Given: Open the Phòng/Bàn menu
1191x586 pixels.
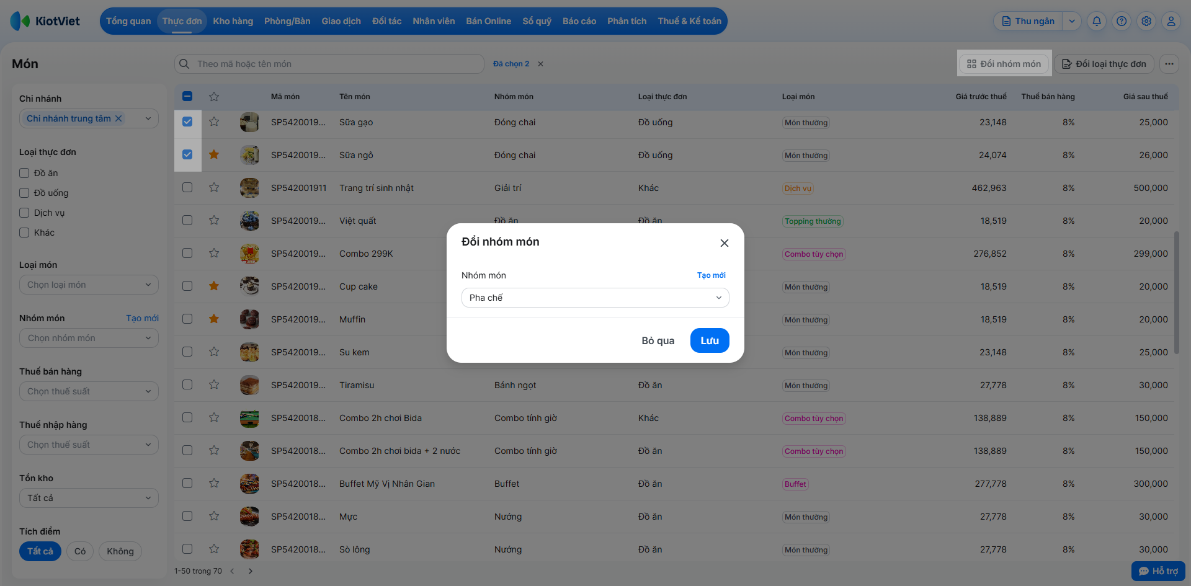Looking at the screenshot, I should tap(287, 21).
